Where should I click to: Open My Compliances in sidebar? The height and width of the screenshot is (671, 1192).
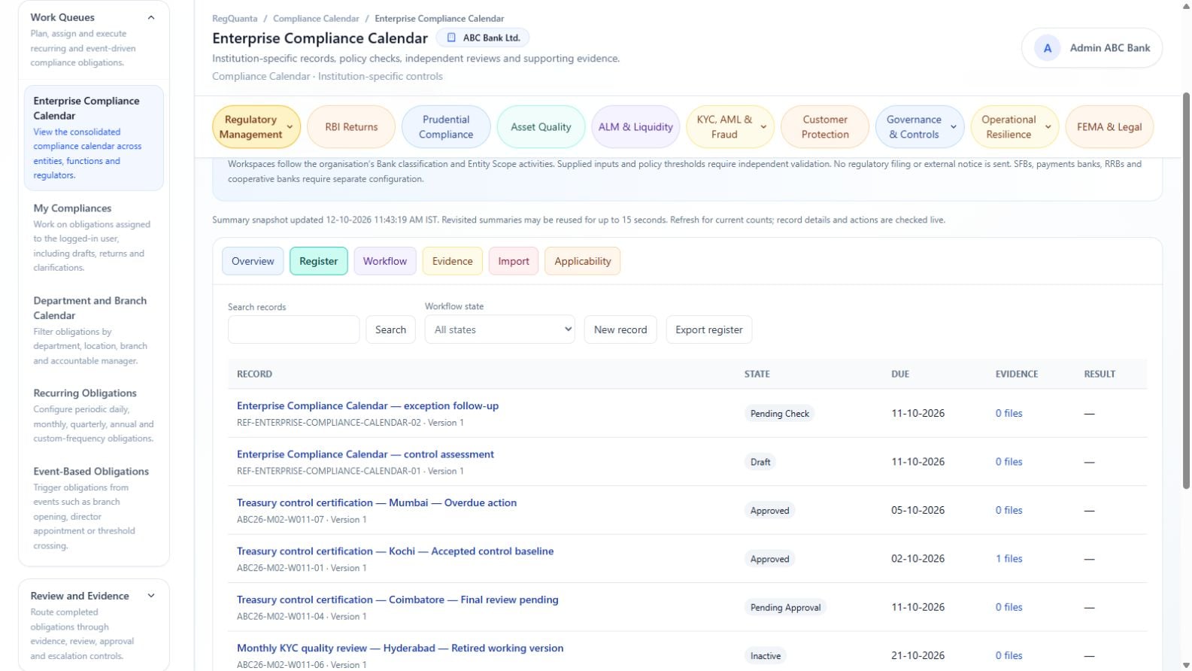click(93, 237)
